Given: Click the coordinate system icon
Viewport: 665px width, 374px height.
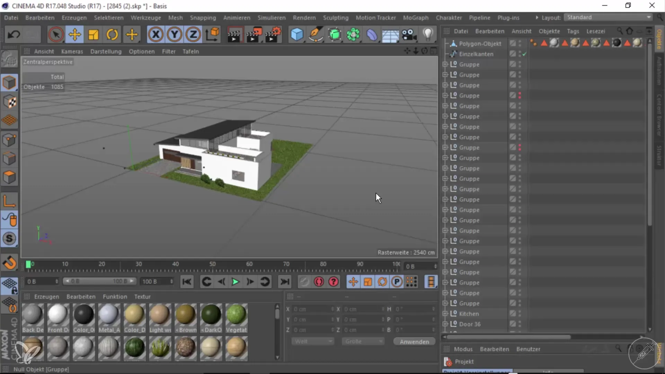Looking at the screenshot, I should (x=212, y=34).
